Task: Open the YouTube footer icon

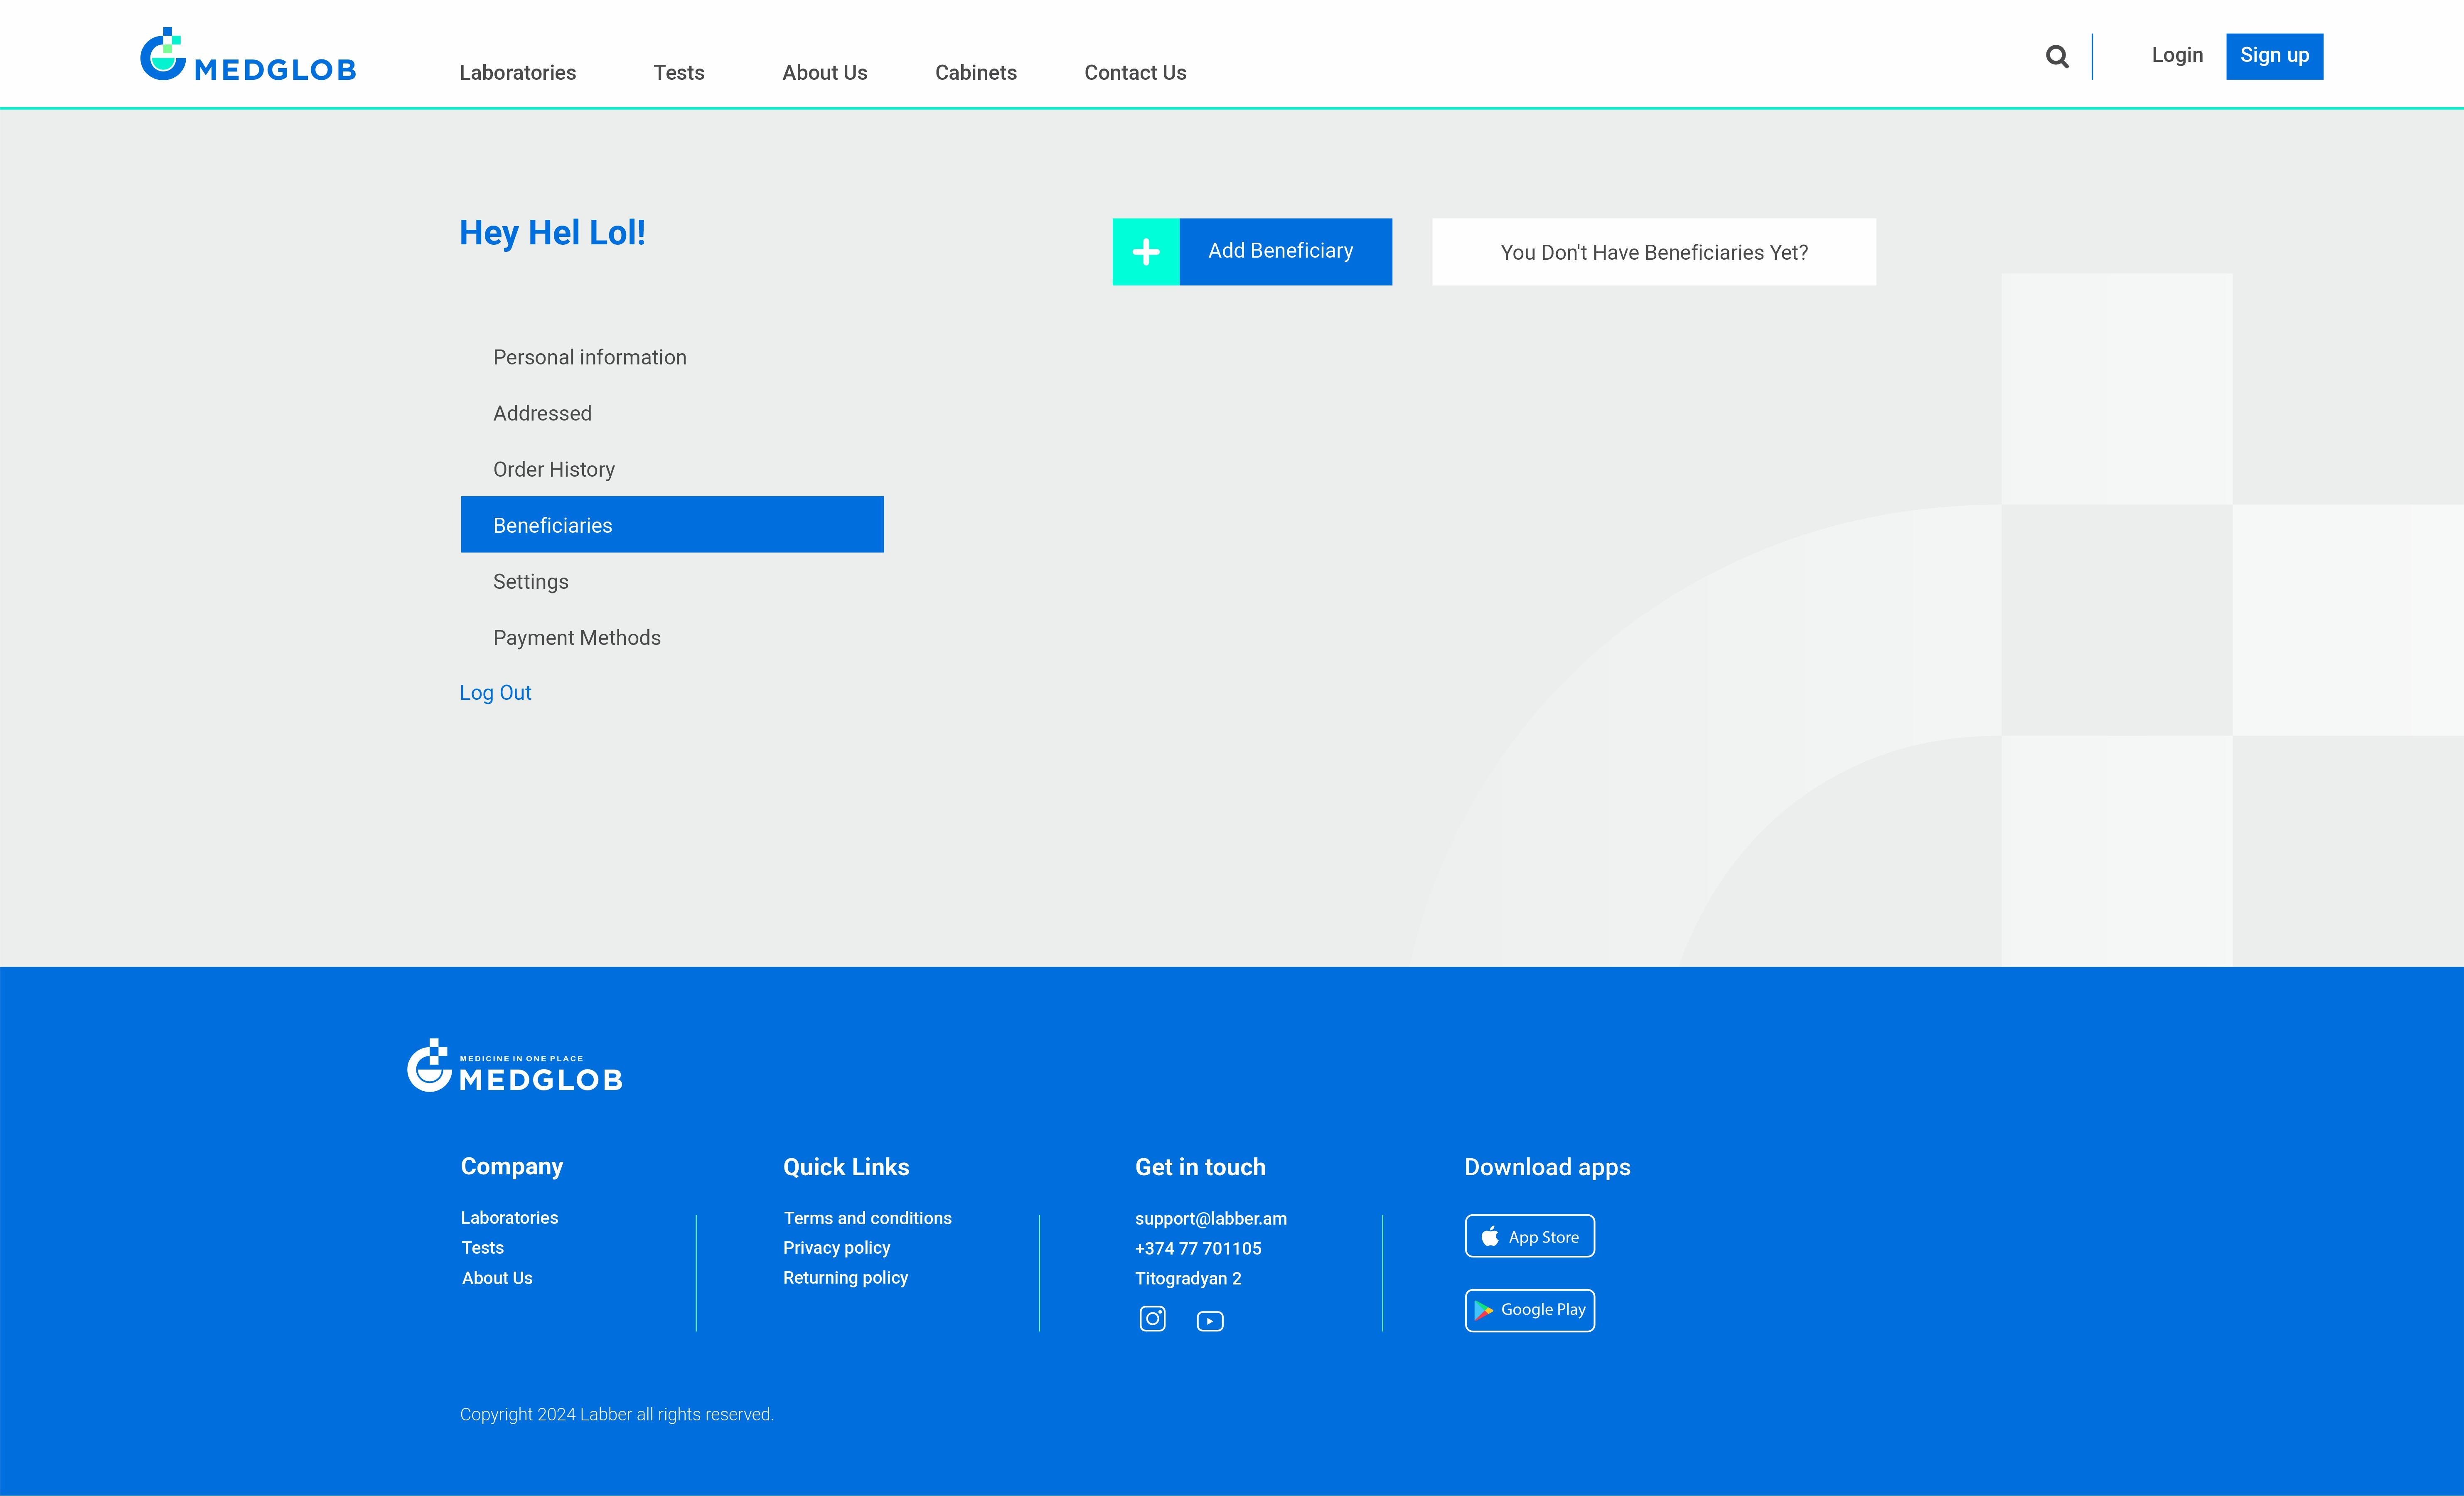Action: 1209,1321
